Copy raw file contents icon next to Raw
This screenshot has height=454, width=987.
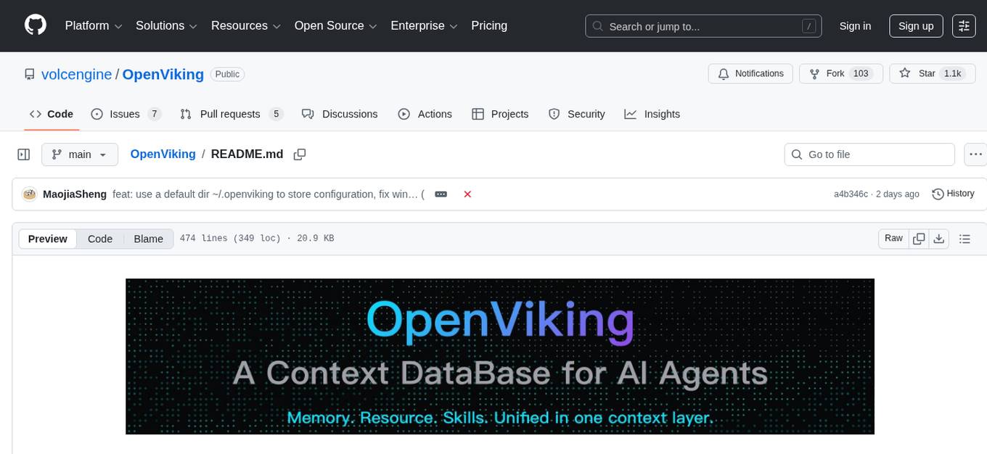919,238
